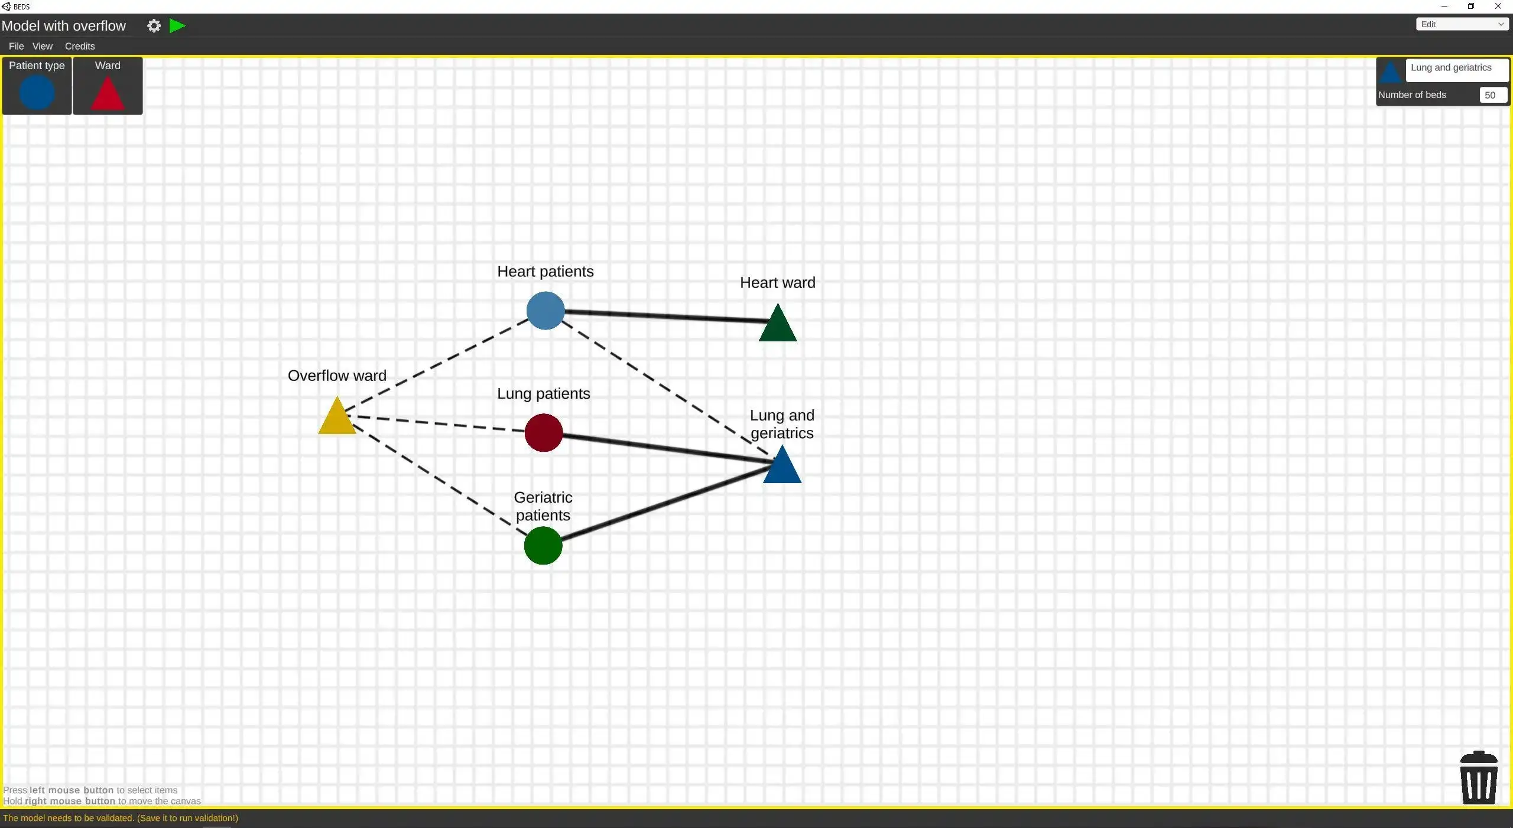Screen dimensions: 1513x828
Task: Select the Ward triangle icon
Action: click(x=107, y=93)
